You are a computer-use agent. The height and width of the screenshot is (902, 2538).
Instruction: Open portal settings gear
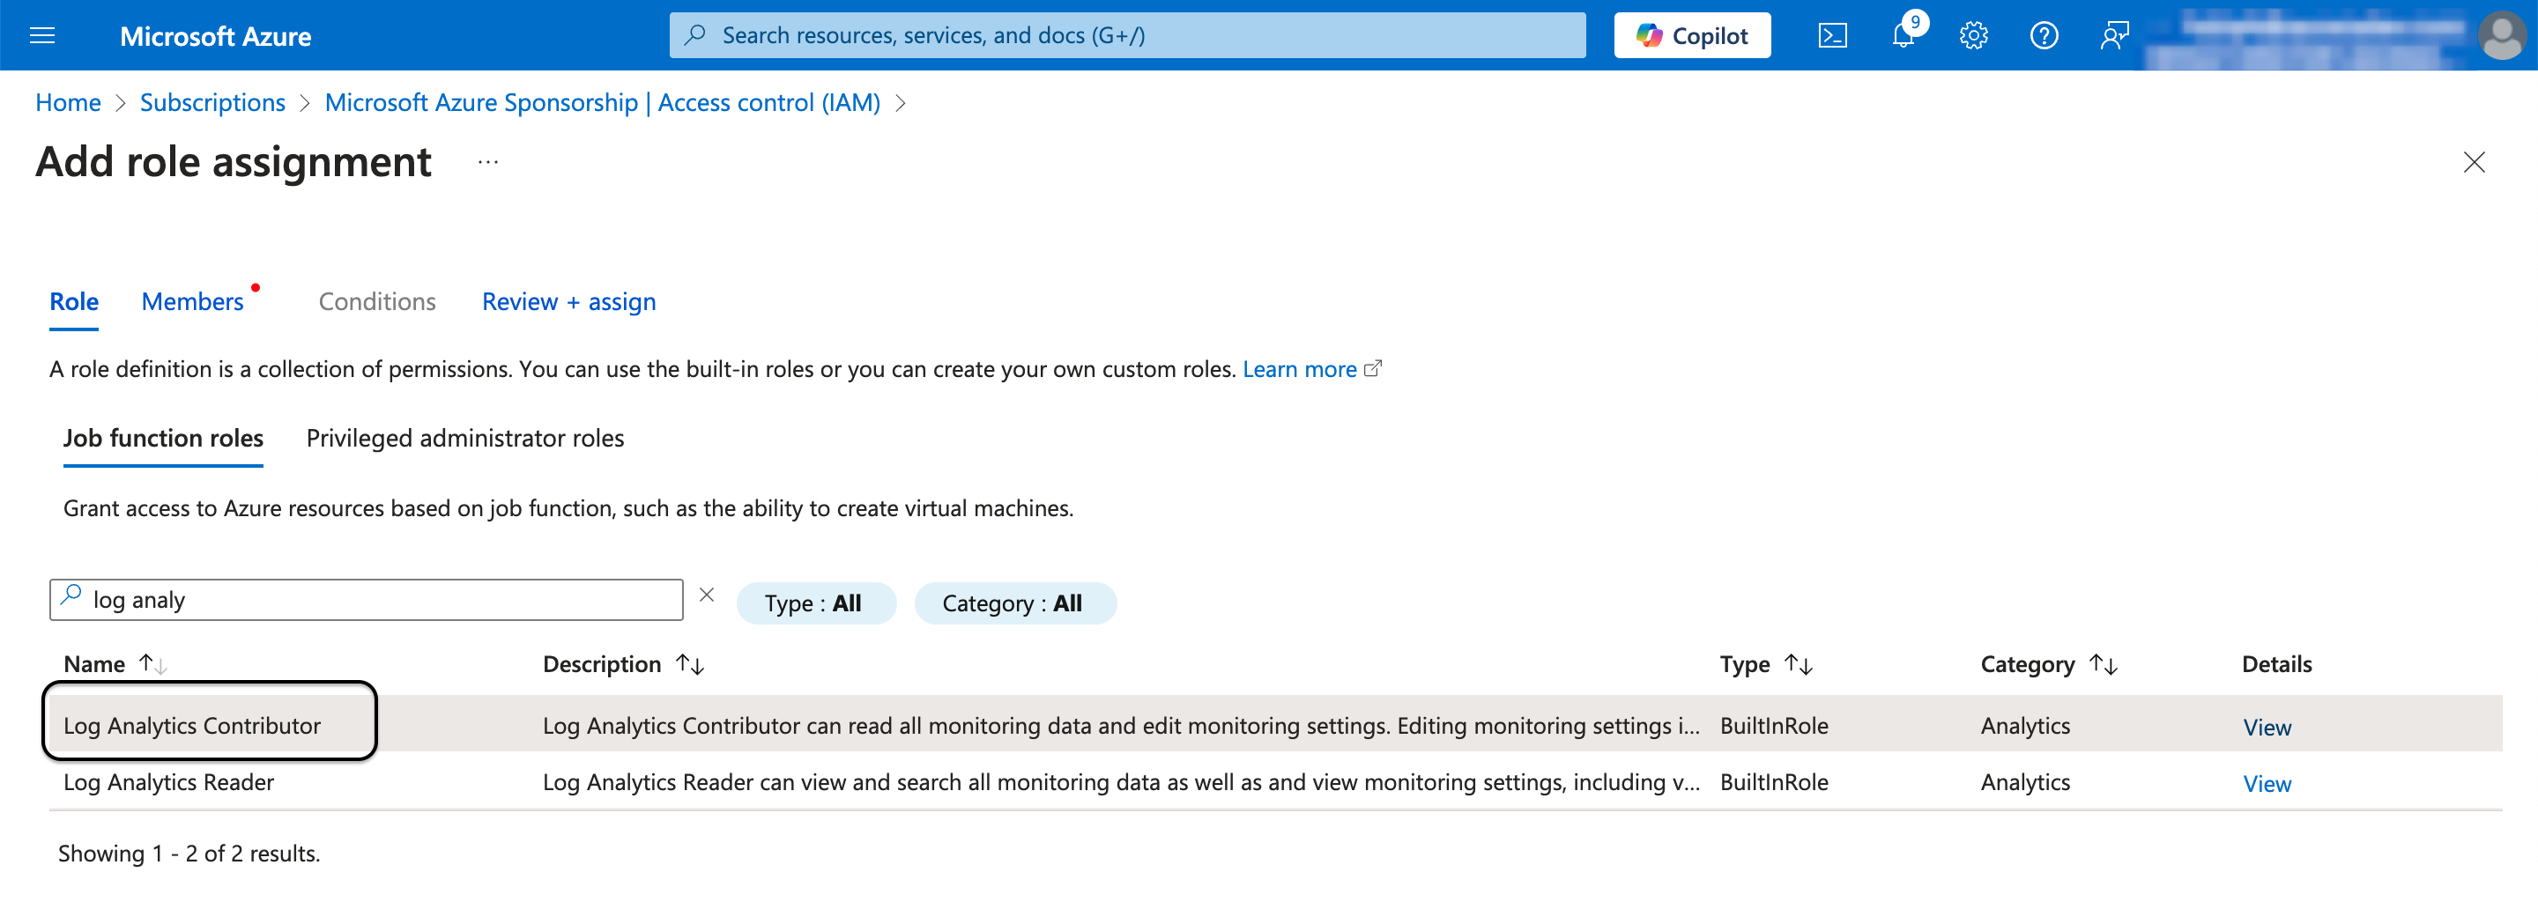coord(1973,35)
